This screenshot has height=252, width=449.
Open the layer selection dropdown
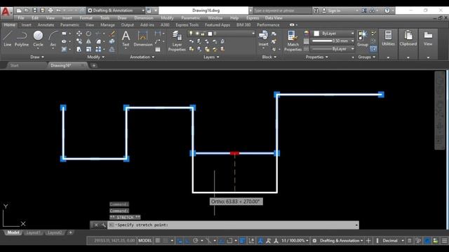[221, 34]
